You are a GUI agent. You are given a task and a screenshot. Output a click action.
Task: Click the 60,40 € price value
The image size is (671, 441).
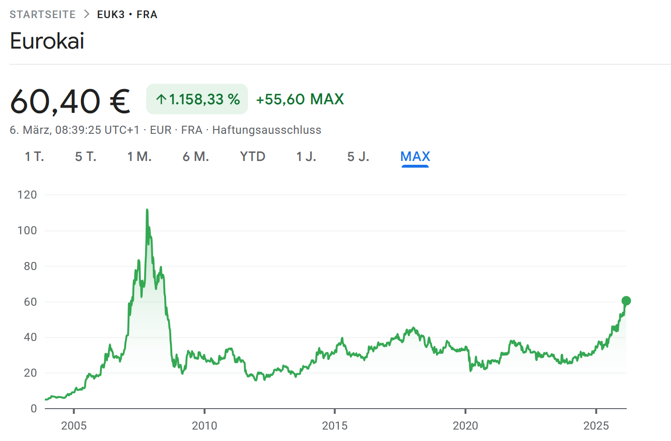70,101
